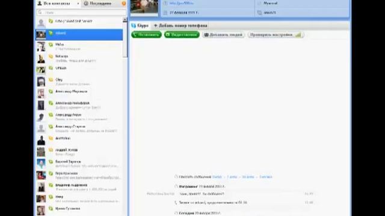Click the avatar of the blue highlighted contact

(41, 35)
